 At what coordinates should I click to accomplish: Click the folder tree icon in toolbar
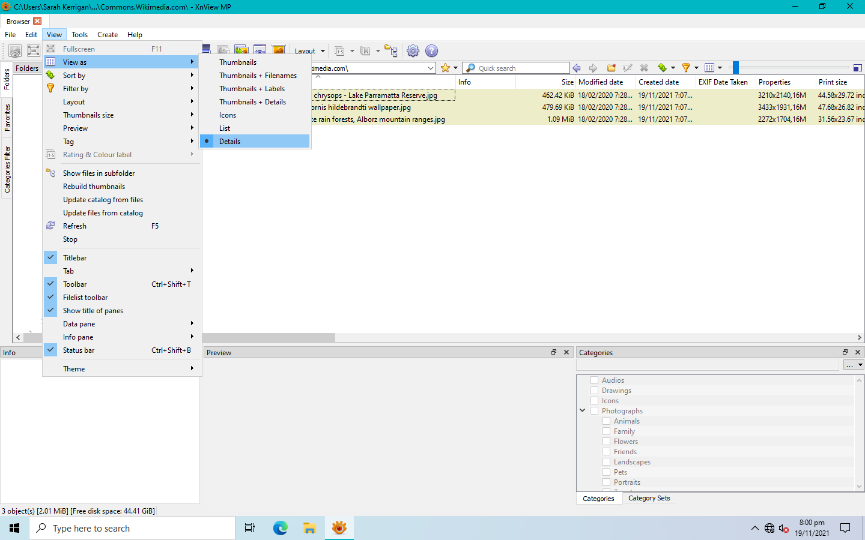(391, 51)
